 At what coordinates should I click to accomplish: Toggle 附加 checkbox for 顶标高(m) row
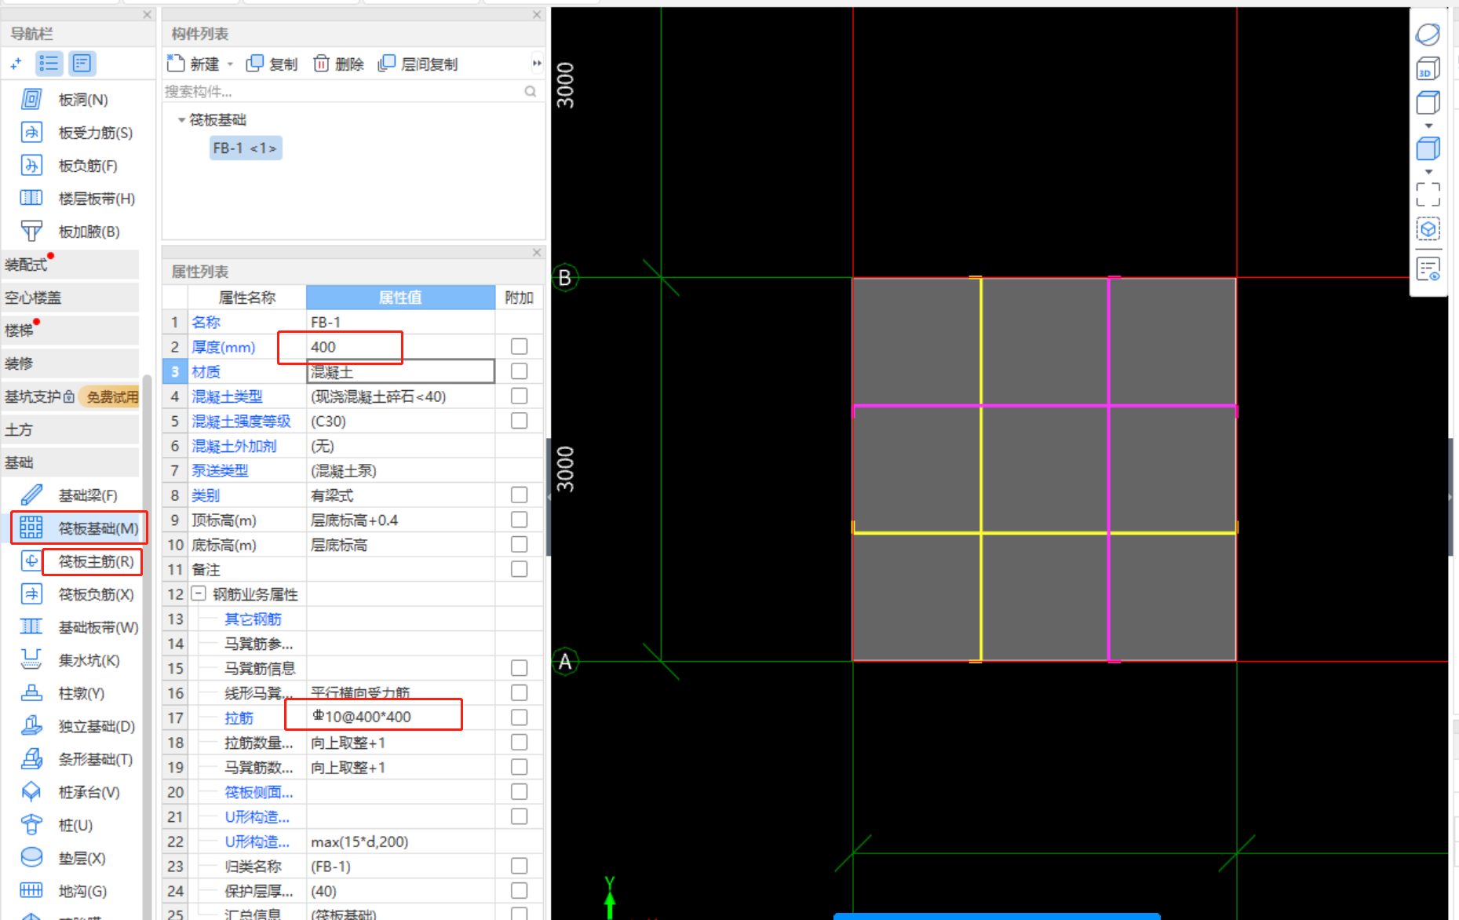pyautogui.click(x=519, y=519)
